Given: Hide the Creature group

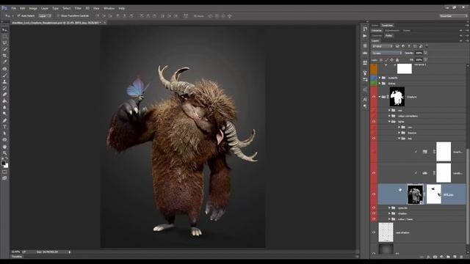Looking at the screenshot, I should [x=374, y=97].
